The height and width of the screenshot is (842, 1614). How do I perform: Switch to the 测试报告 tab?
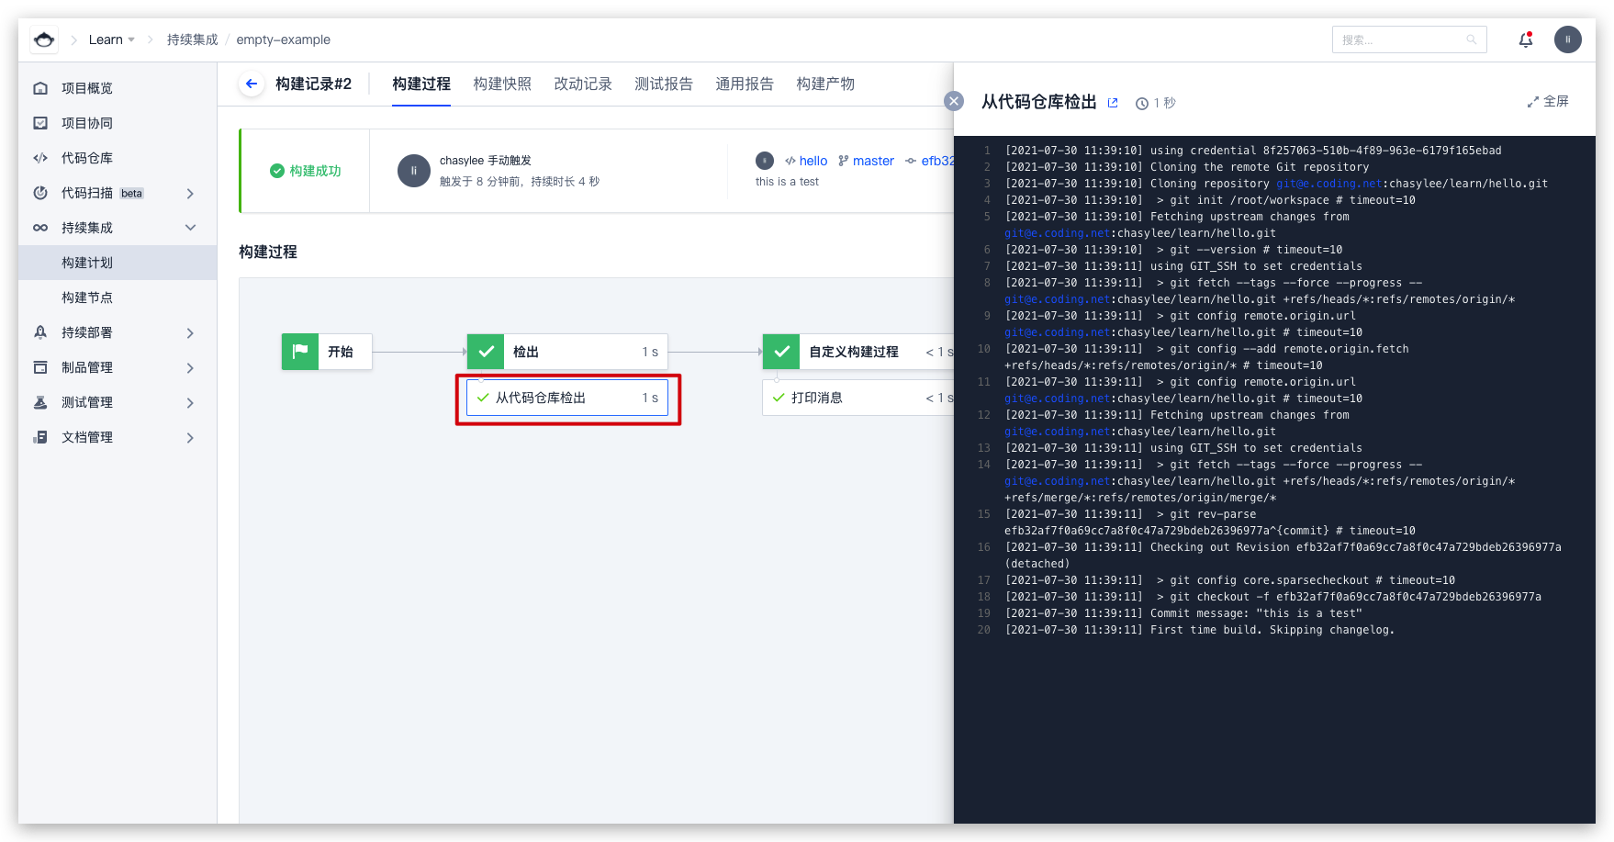click(663, 84)
